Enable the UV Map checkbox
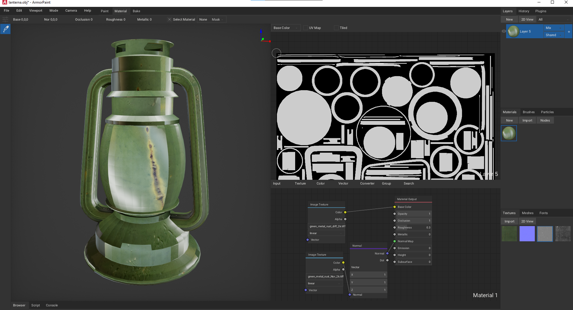 click(x=305, y=28)
